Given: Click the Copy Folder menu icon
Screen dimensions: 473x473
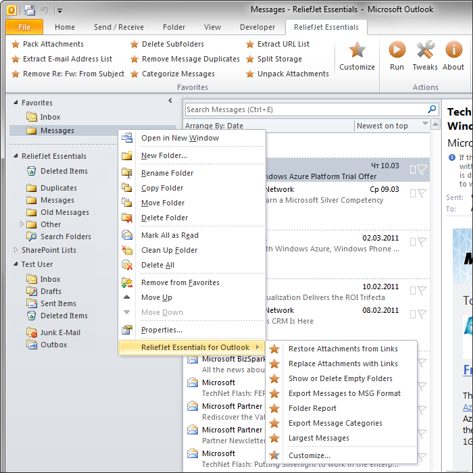Looking at the screenshot, I should point(127,188).
